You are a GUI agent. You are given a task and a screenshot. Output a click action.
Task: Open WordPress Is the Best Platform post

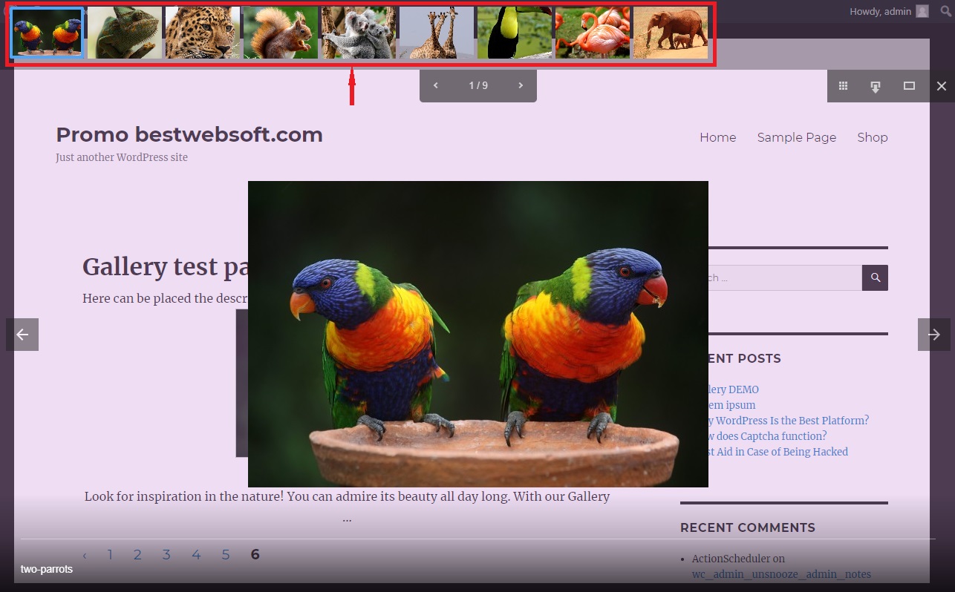coord(789,421)
